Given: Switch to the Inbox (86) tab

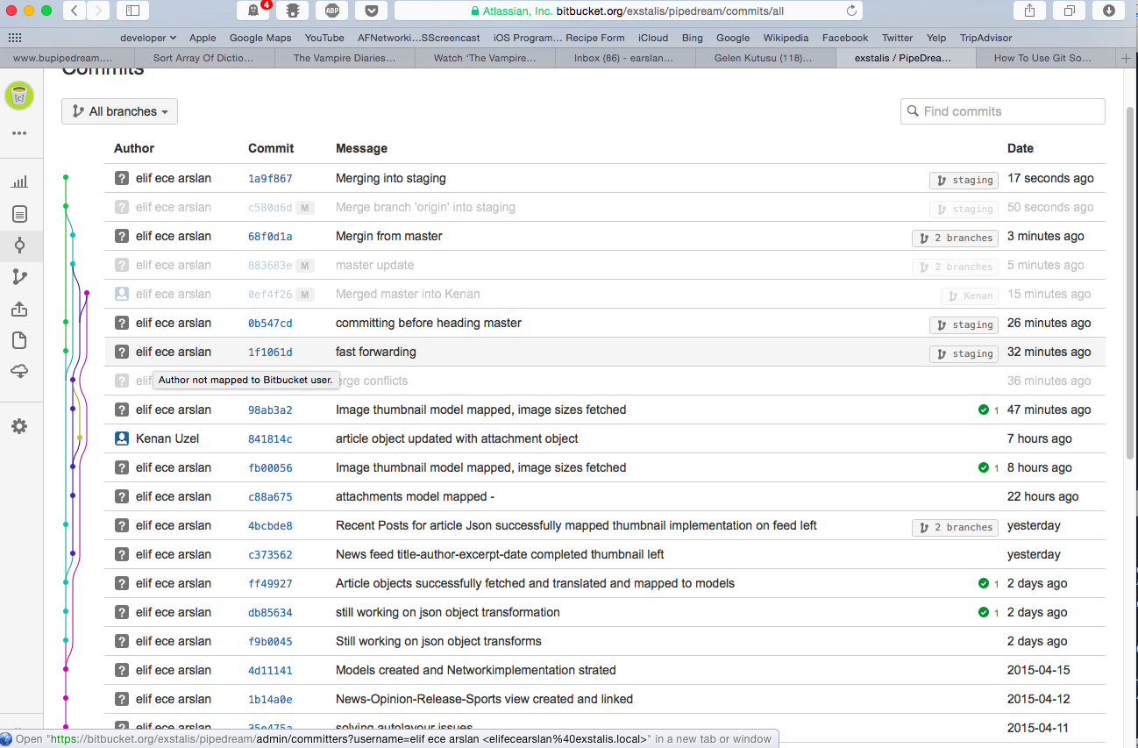Looking at the screenshot, I should (x=624, y=58).
